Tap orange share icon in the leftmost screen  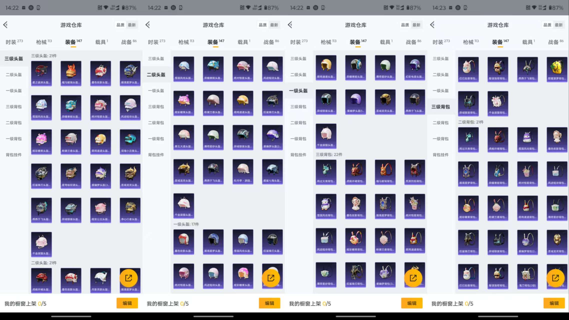129,278
